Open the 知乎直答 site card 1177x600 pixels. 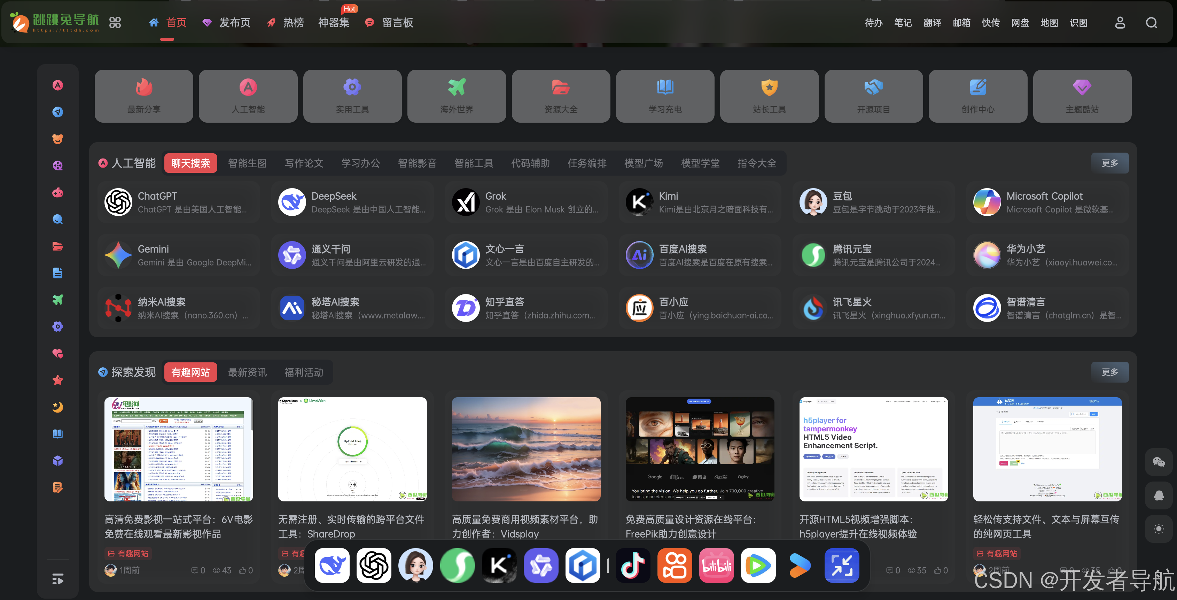[x=526, y=308]
